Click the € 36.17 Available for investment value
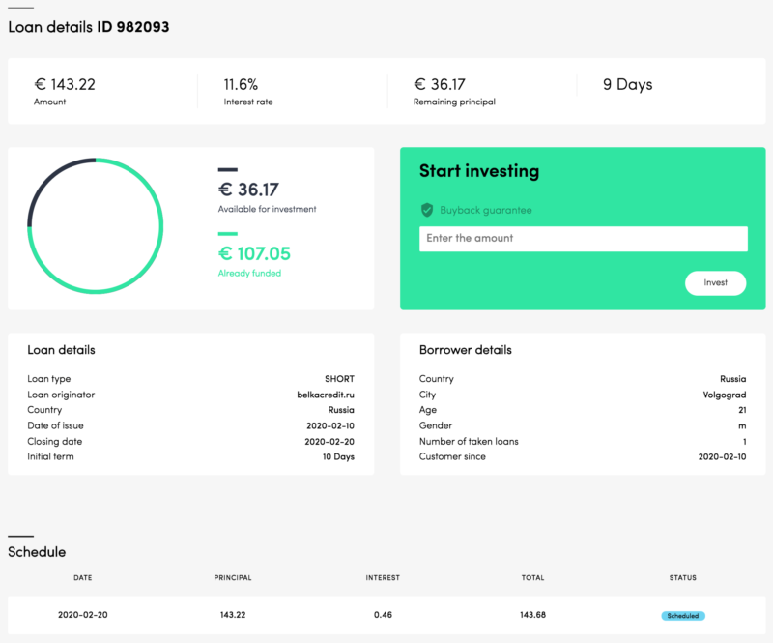Viewport: 773px width, 643px height. tap(248, 190)
